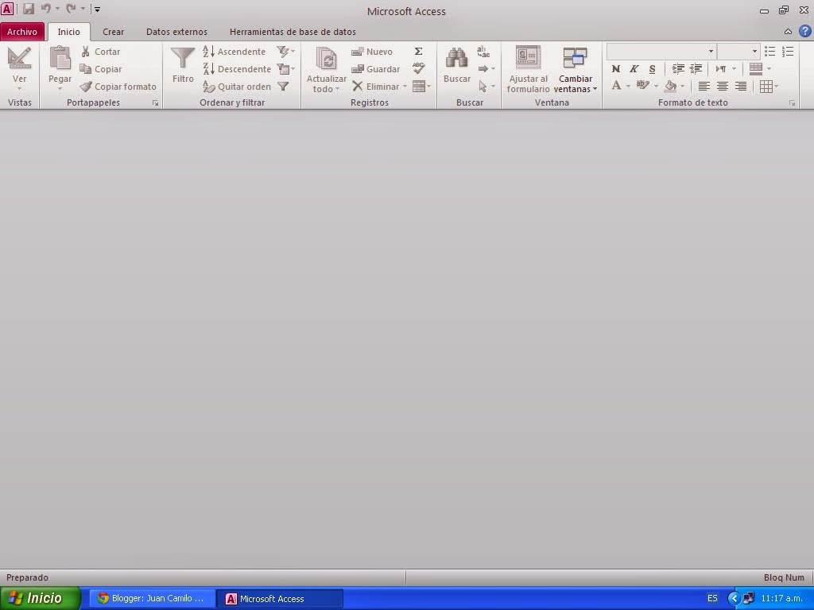Open the font size combo box
The image size is (814, 610).
738,52
